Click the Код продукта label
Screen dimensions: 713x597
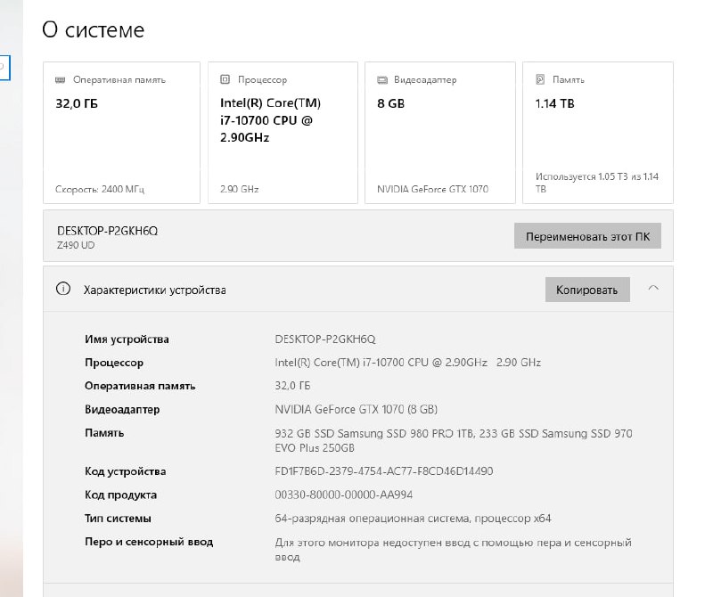click(120, 495)
